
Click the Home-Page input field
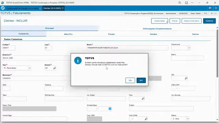[x=35, y=119]
